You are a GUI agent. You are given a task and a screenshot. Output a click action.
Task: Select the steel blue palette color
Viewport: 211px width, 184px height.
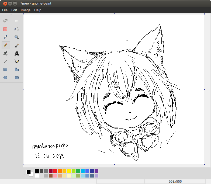87,176
